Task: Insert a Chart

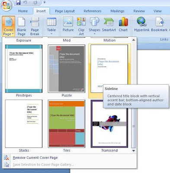Action: [x=123, y=25]
